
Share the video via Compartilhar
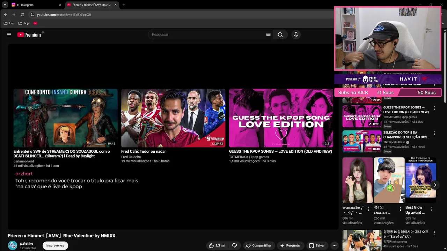[258, 245]
